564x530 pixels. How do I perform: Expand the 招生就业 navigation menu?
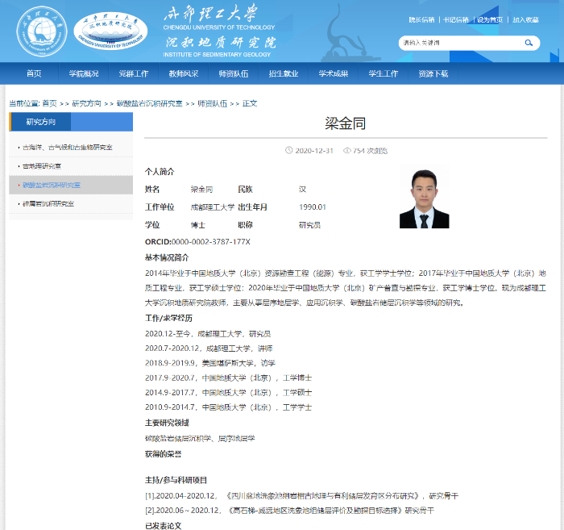[x=284, y=73]
